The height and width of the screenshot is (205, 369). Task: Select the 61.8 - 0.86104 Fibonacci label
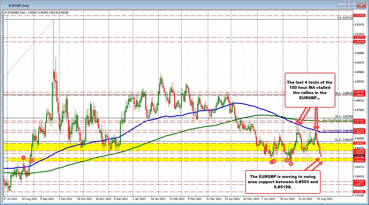343,140
